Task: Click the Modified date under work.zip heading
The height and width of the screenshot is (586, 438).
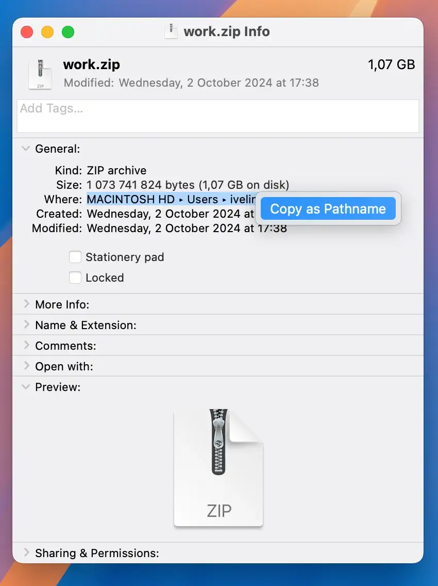Action: [x=191, y=83]
